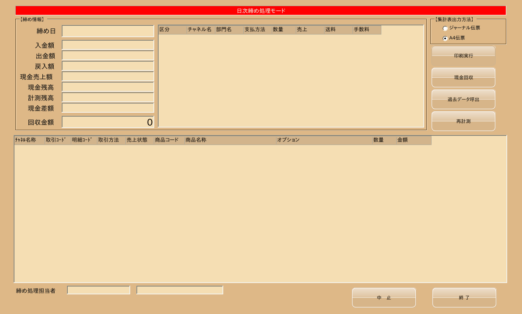Image resolution: width=522 pixels, height=314 pixels.
Task: Click the 数量 header in detail list
Action: coord(384,140)
